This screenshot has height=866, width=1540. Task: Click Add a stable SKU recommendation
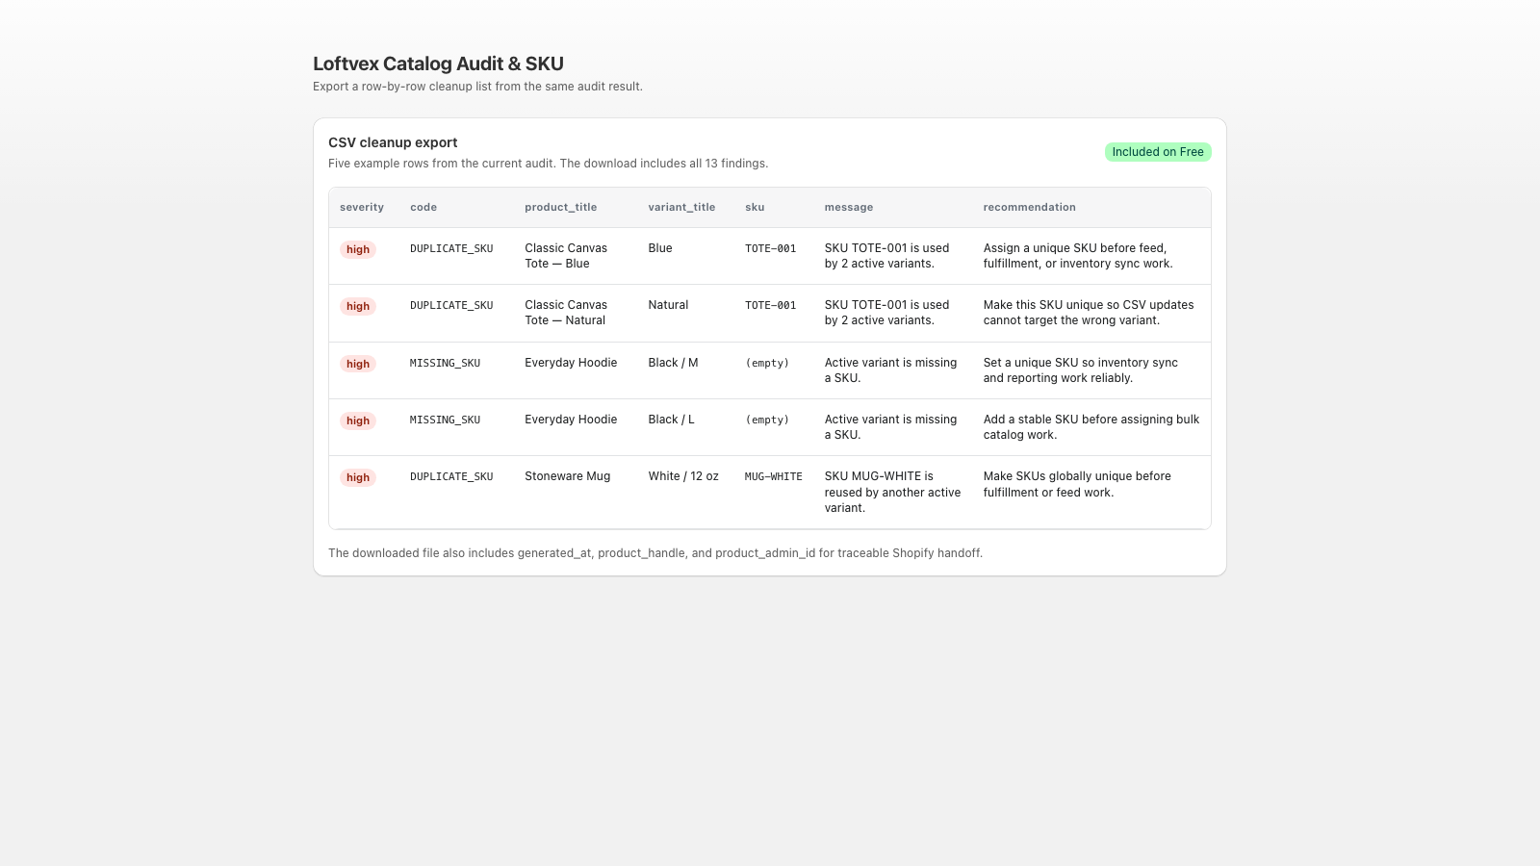point(1091,427)
